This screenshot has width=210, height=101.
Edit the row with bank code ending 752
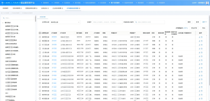click(199, 52)
